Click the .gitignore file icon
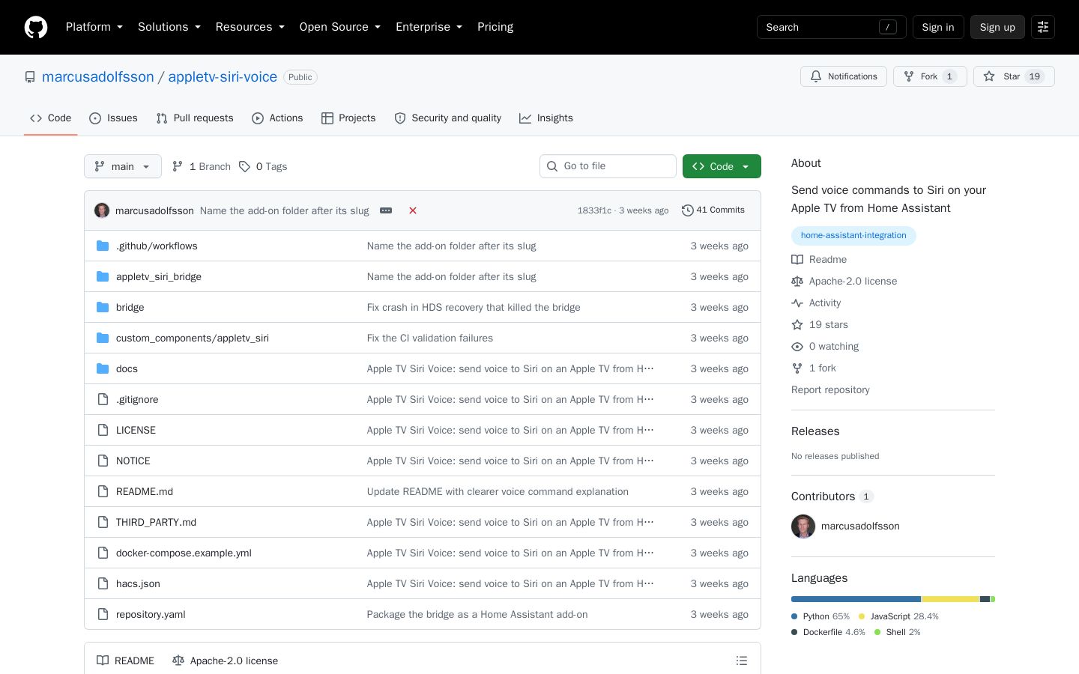Screen dimensions: 1079x674 [x=103, y=399]
